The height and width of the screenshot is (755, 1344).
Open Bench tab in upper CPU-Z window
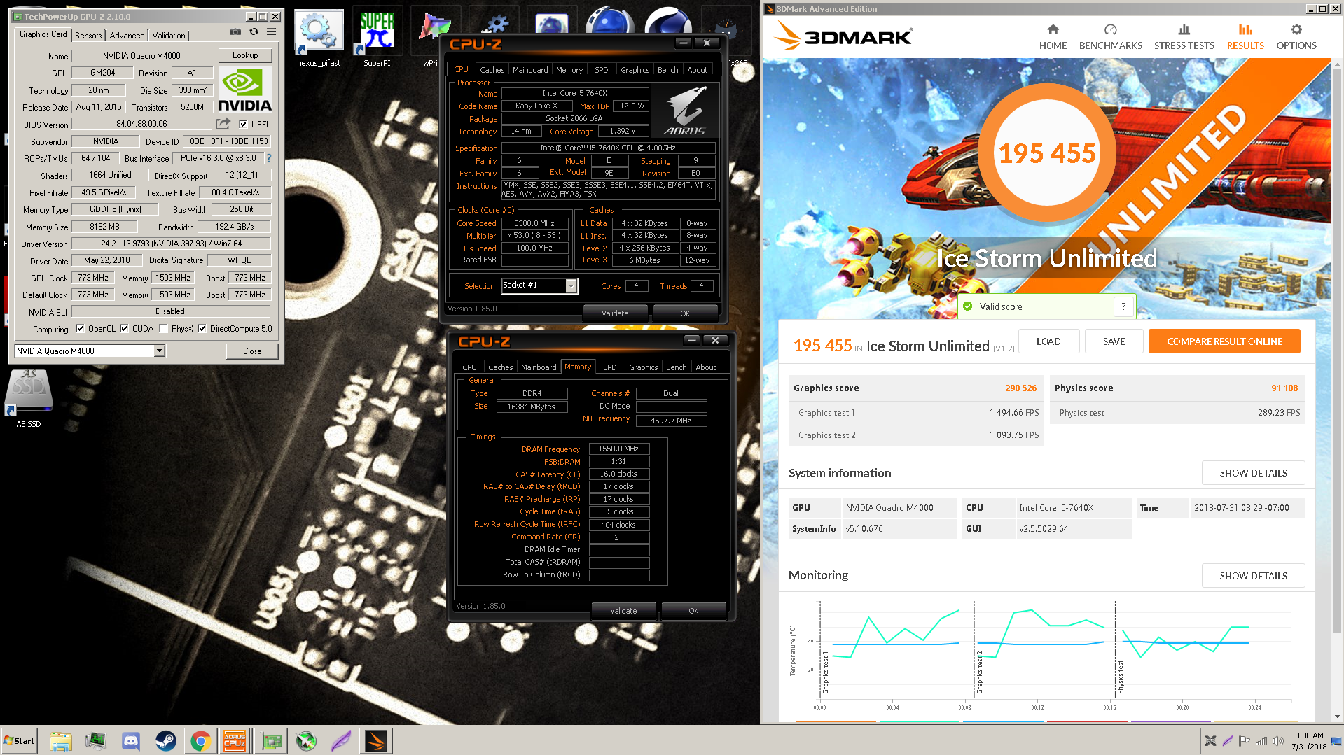(x=667, y=70)
